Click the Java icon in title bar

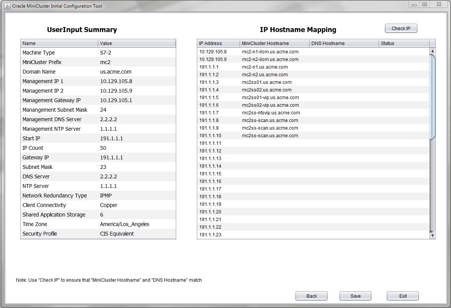(x=8, y=6)
